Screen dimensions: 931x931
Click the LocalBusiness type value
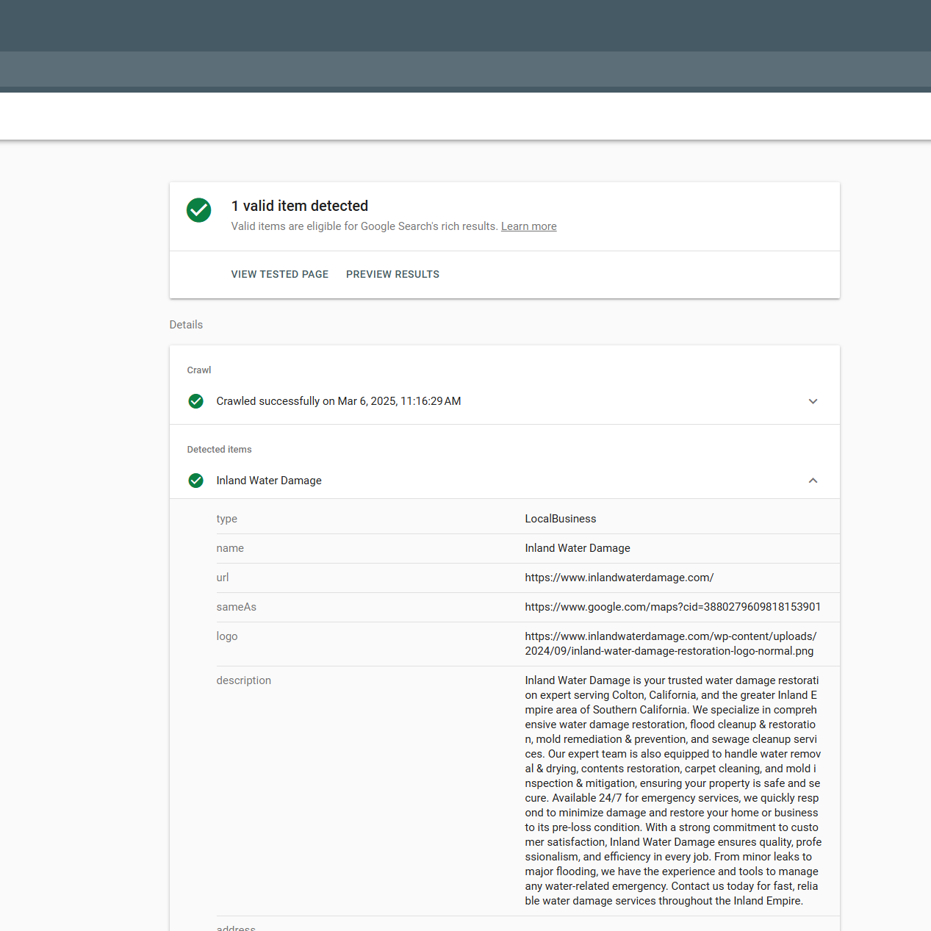pos(560,519)
